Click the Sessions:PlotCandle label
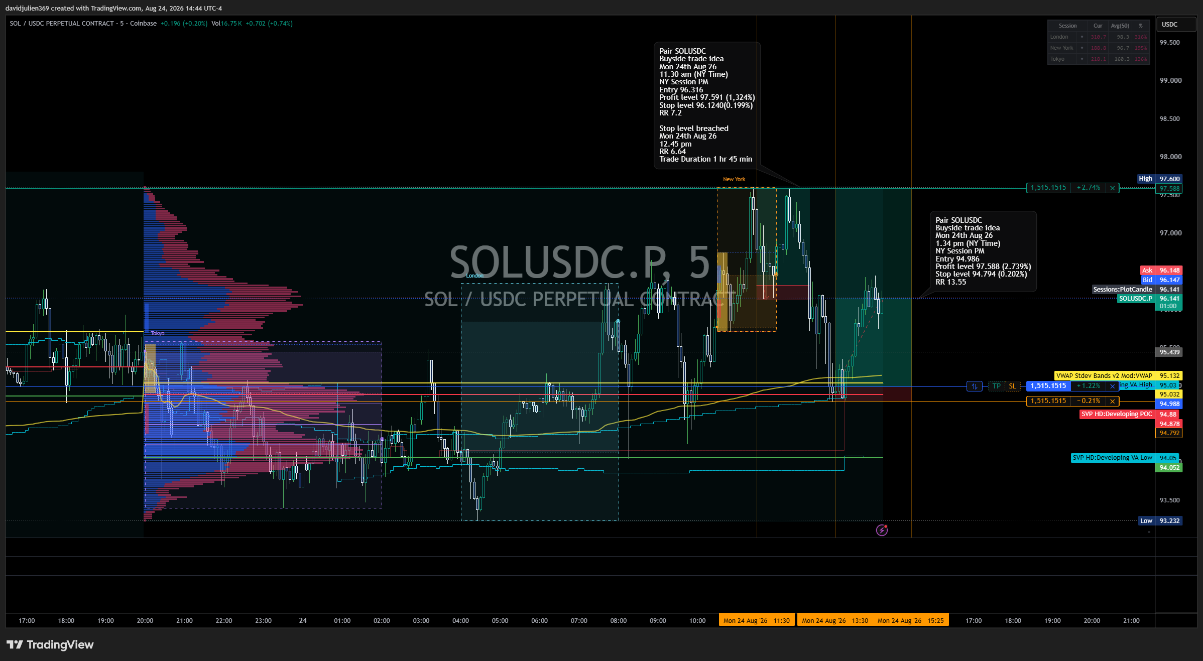Screen dimensions: 1203x661 (x=1123, y=290)
